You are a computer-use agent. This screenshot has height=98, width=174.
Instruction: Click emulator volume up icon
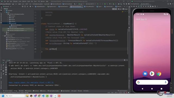134,7
